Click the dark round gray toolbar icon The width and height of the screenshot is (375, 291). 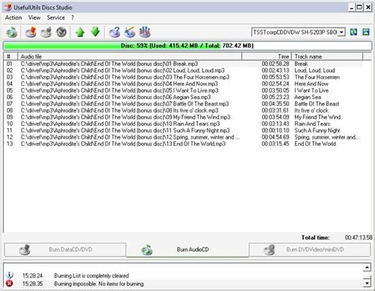(x=62, y=33)
